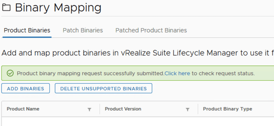Sort by the Product Name column header

[x=23, y=109]
